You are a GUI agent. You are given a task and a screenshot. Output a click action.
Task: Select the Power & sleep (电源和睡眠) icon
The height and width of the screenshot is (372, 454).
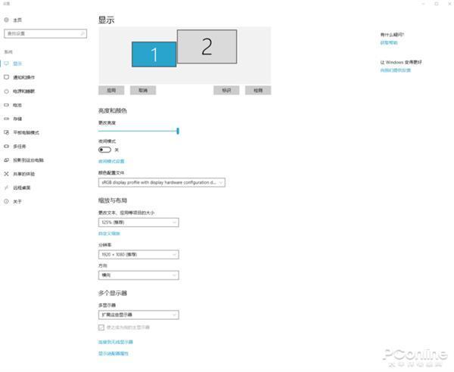click(x=7, y=91)
